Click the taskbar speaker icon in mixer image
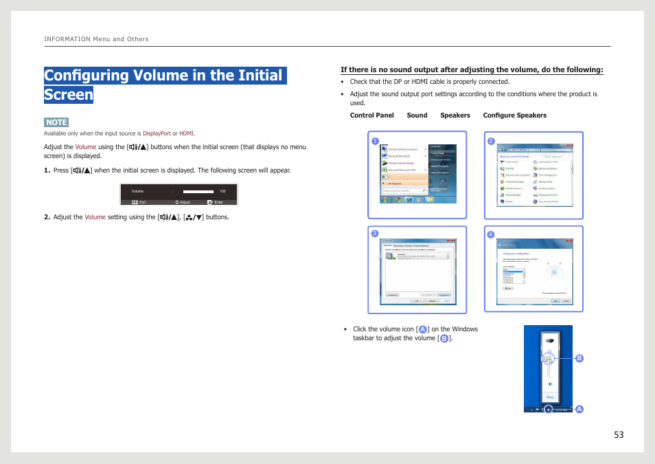The image size is (655, 464). pyautogui.click(x=549, y=410)
